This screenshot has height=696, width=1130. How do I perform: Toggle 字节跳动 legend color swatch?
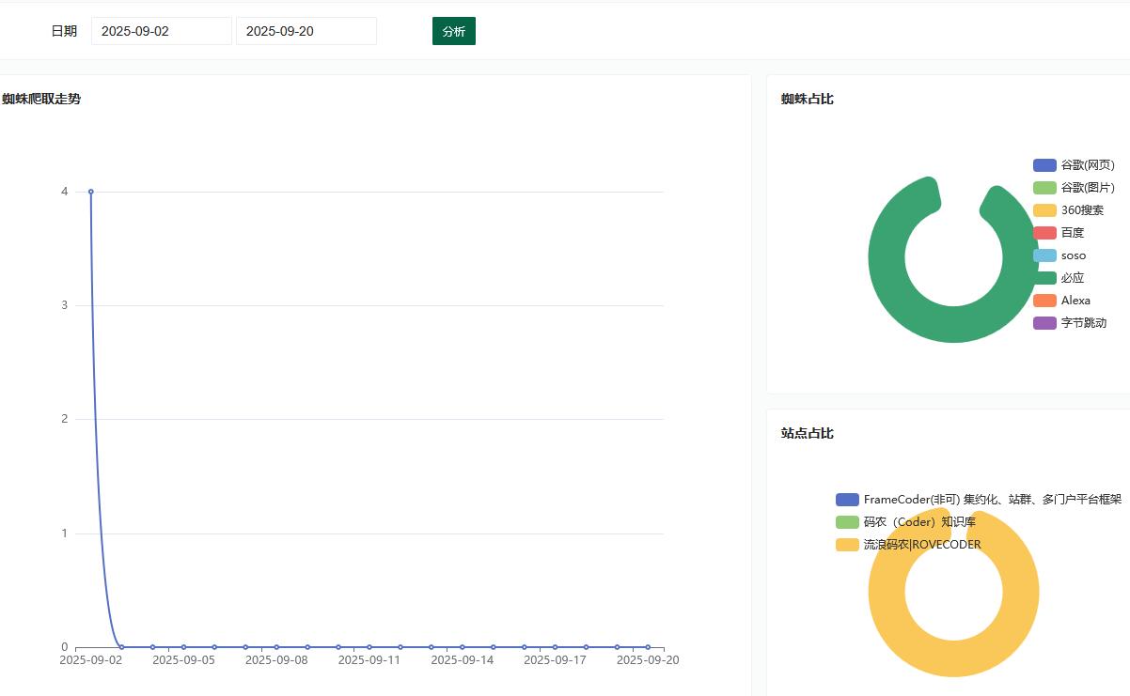tap(1044, 323)
